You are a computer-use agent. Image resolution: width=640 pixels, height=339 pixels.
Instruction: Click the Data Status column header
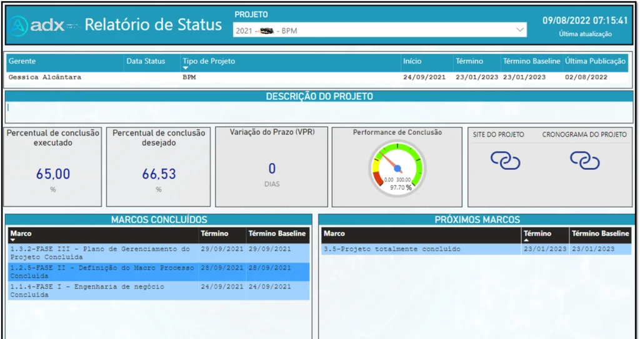(146, 61)
